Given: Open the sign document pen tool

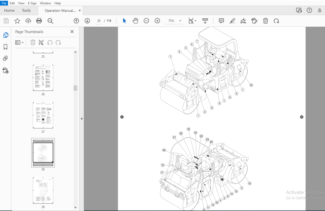Looking at the screenshot, I should (243, 21).
